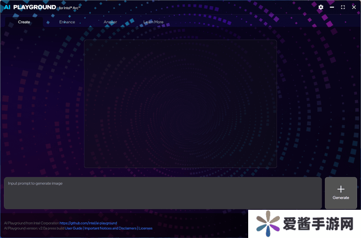Image resolution: width=361 pixels, height=238 pixels.
Task: Switch to the Create tab
Action: (24, 22)
